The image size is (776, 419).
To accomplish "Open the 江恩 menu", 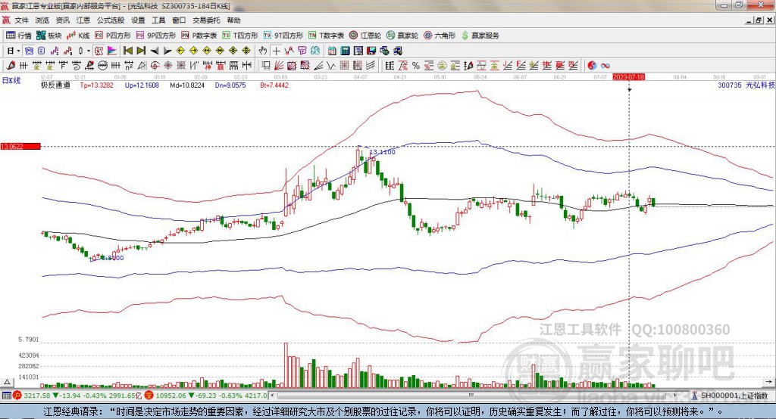I will pos(83,20).
